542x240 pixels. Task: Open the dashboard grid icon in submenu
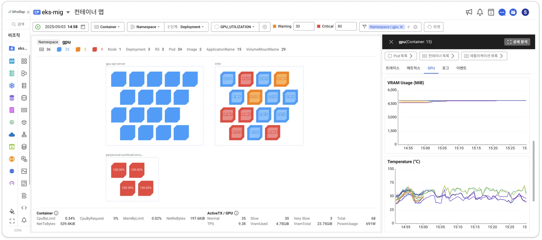(24, 61)
